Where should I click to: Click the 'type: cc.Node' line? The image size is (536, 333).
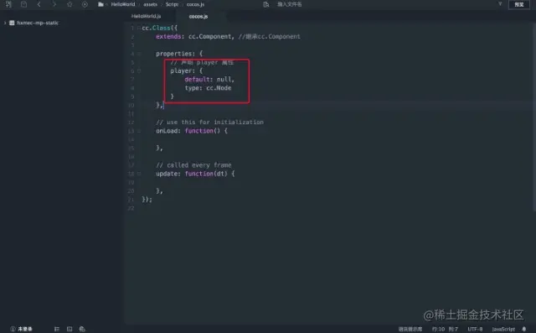[x=208, y=88]
